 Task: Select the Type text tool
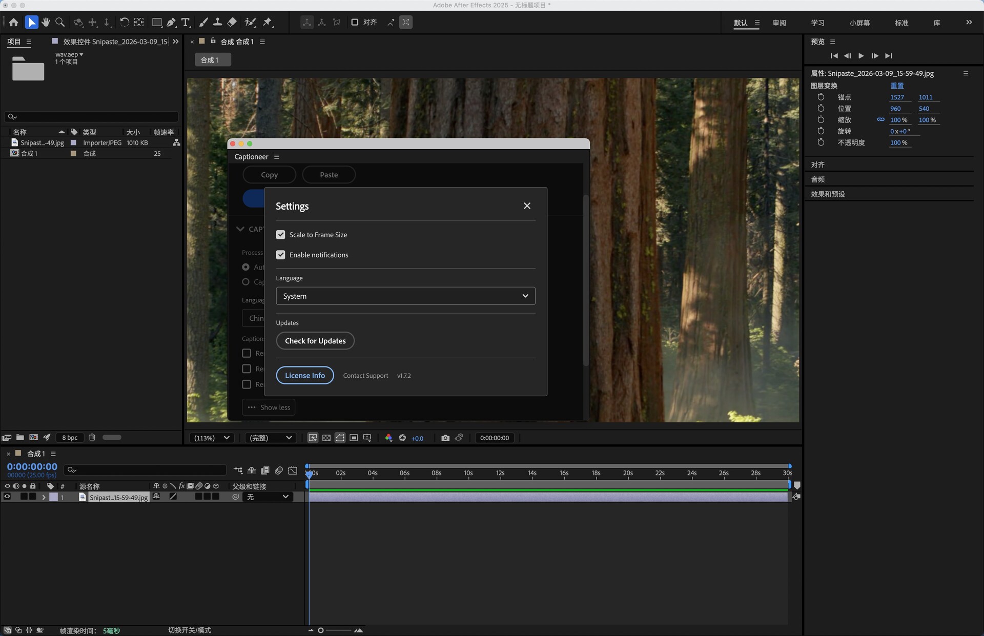(x=186, y=23)
